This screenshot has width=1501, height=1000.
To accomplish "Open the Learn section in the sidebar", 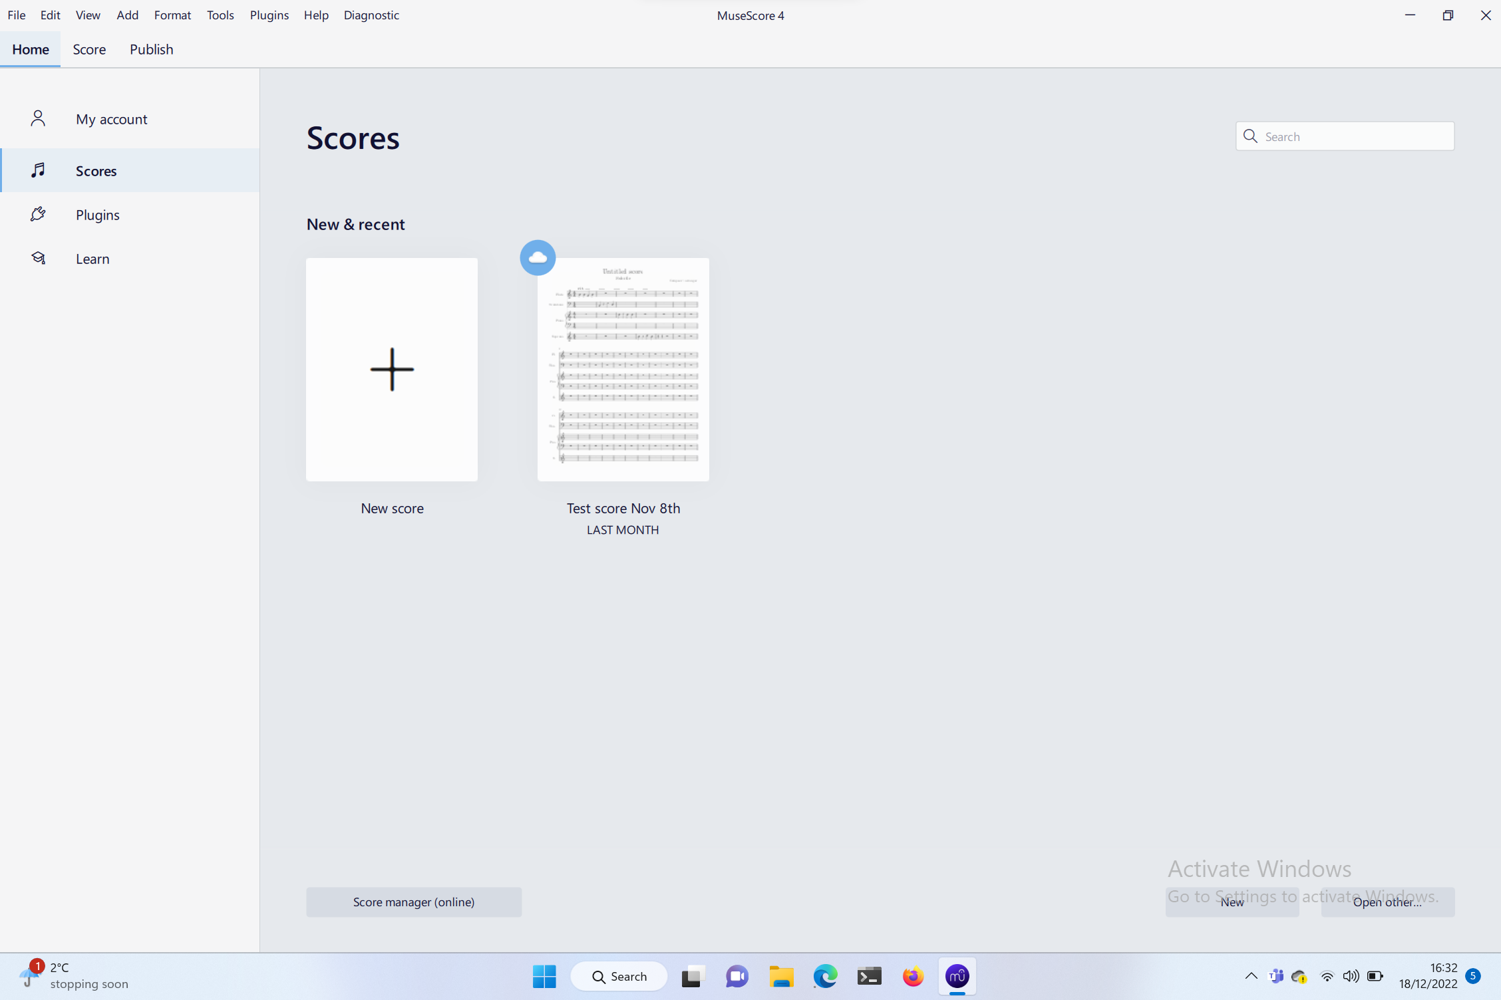I will (x=92, y=258).
